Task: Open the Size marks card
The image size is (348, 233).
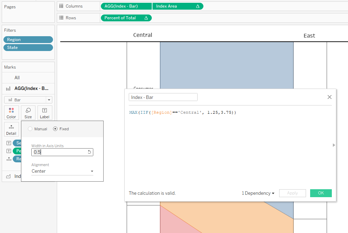Action: 28,113
